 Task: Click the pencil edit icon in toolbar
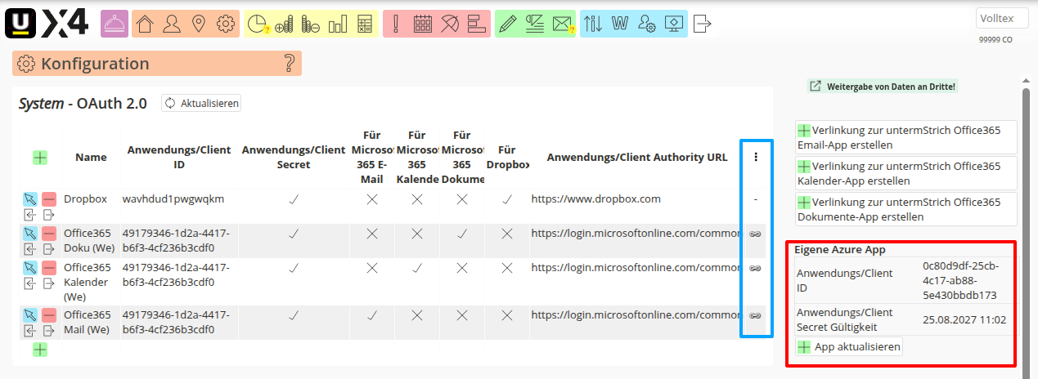(508, 24)
